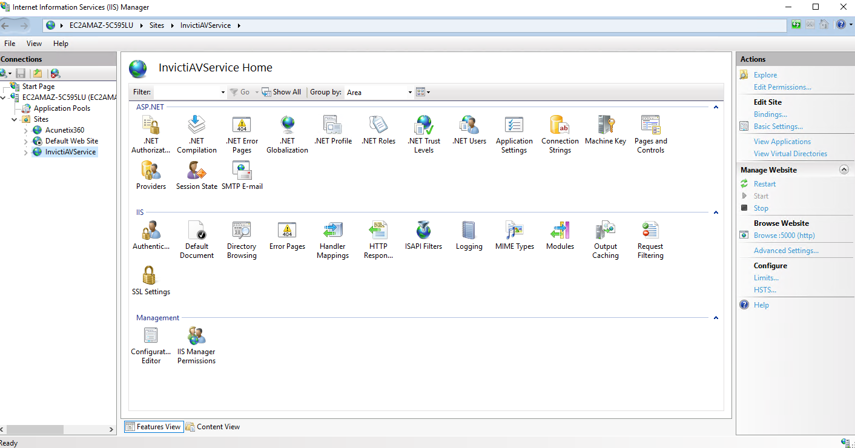Open the Help menu

pyautogui.click(x=61, y=44)
